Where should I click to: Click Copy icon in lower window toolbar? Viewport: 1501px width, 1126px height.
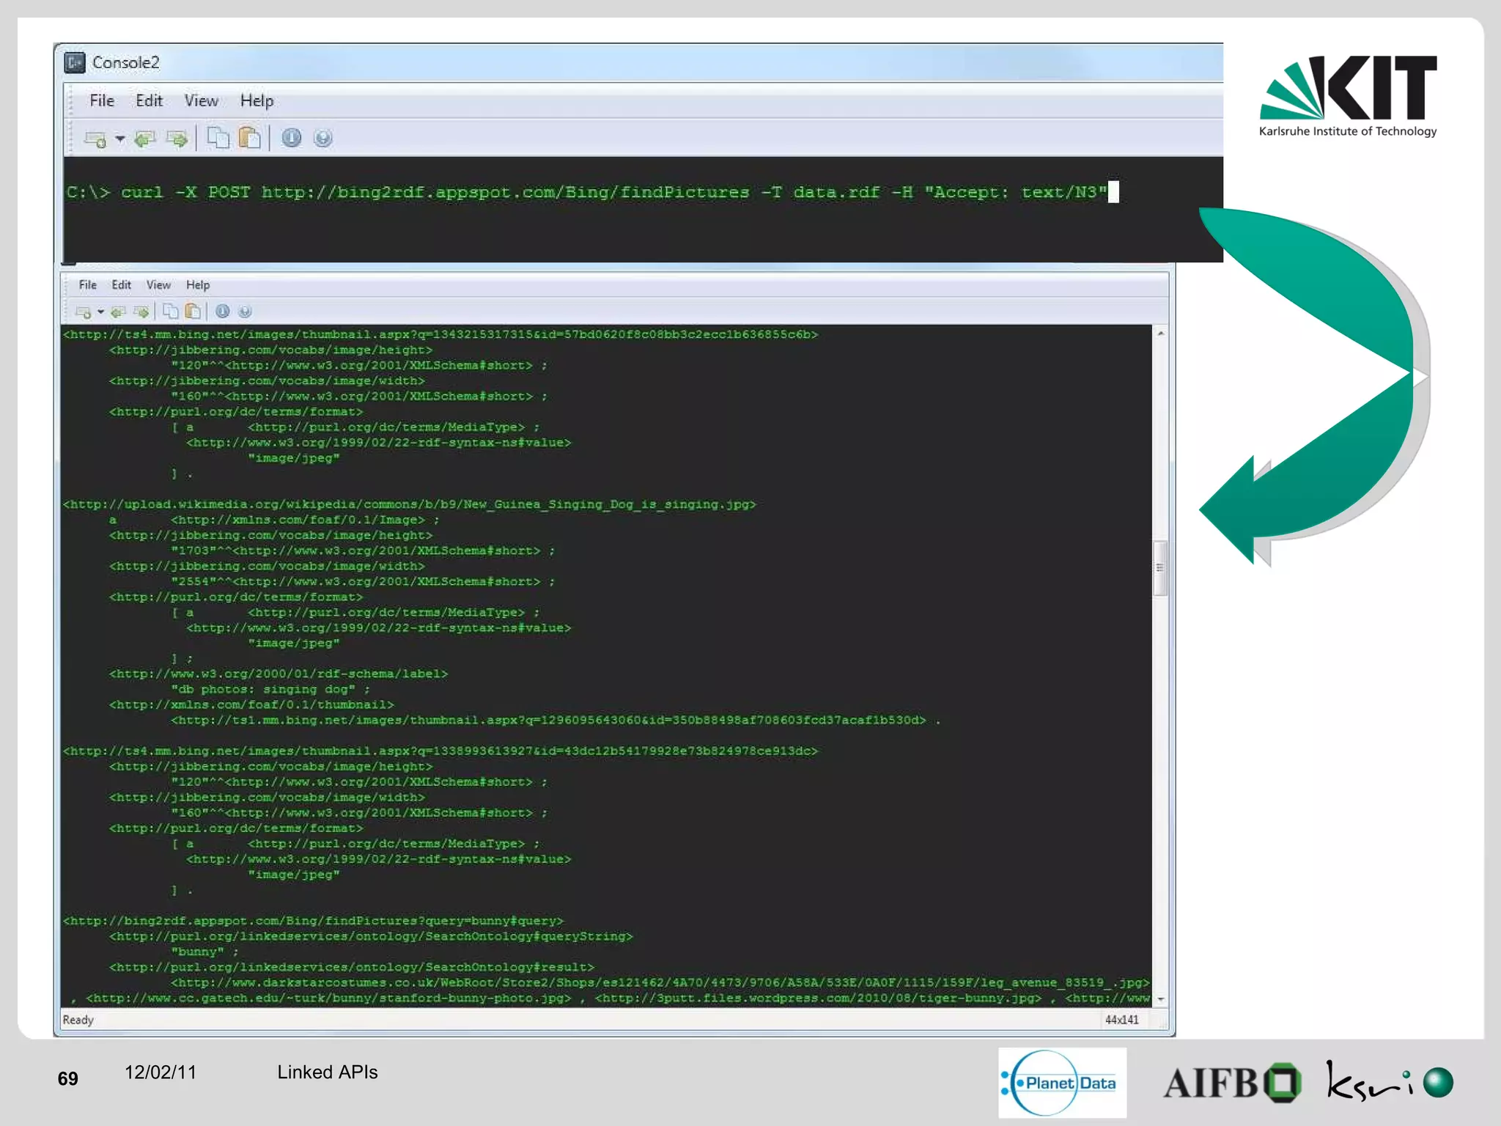pos(171,312)
